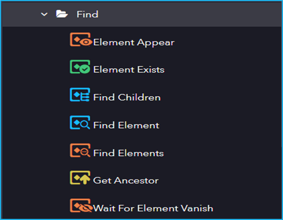283x220 pixels.
Task: Select the Element Appear activity label
Action: [x=134, y=43]
